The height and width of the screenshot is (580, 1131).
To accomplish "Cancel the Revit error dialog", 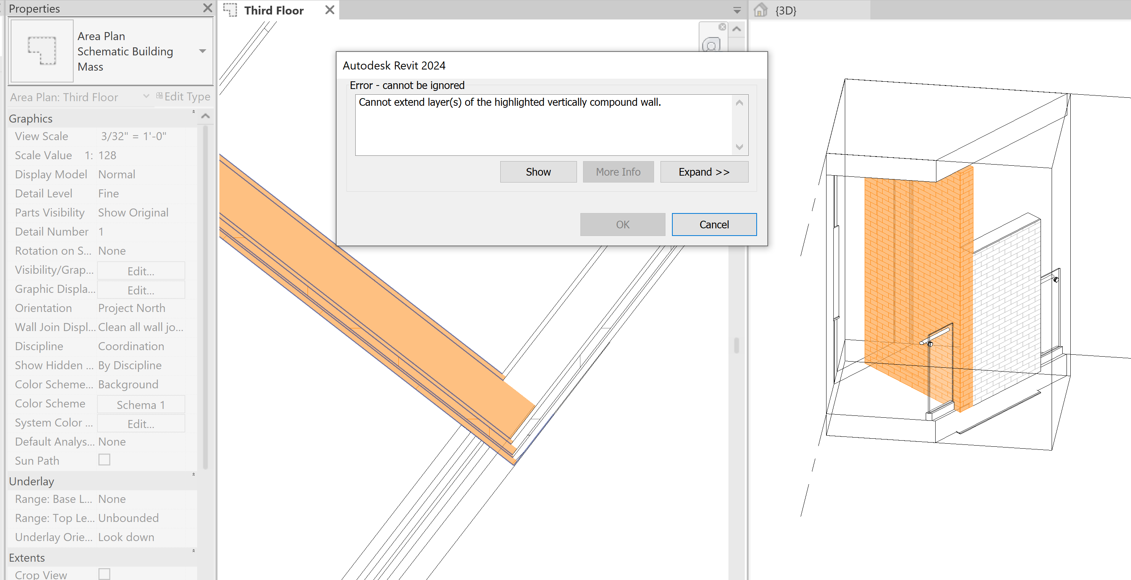I will pyautogui.click(x=714, y=224).
